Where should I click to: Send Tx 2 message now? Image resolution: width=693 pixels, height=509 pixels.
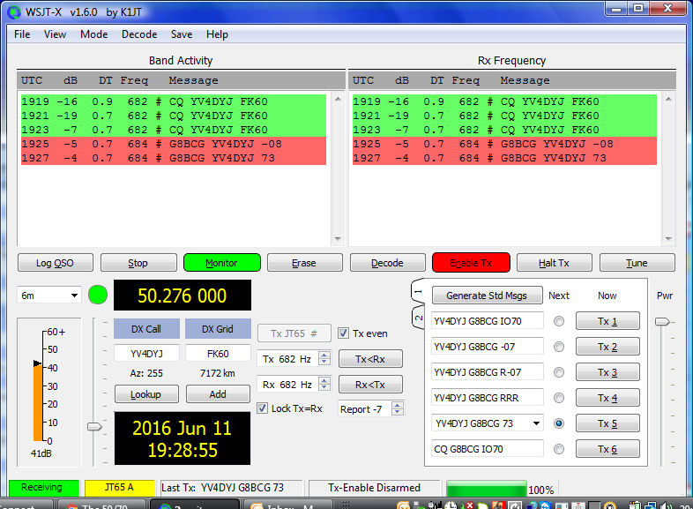click(607, 347)
